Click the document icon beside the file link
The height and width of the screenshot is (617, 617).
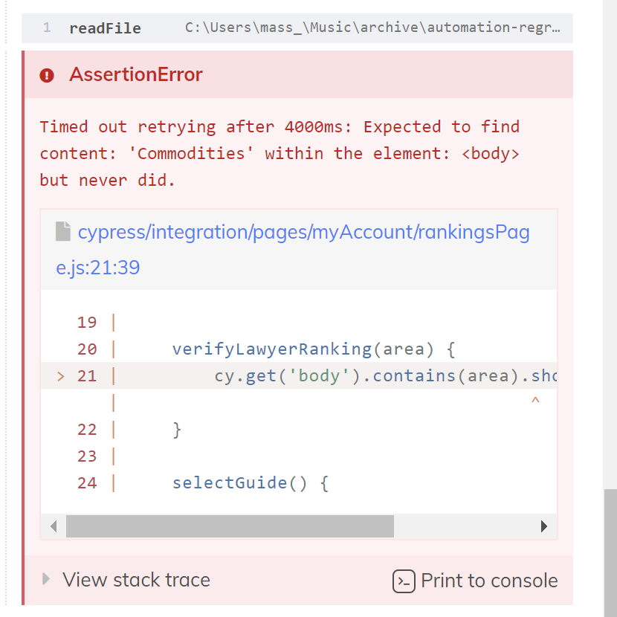(x=62, y=231)
